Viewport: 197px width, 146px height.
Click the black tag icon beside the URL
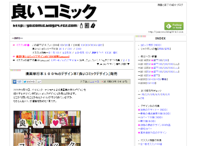click(93, 25)
